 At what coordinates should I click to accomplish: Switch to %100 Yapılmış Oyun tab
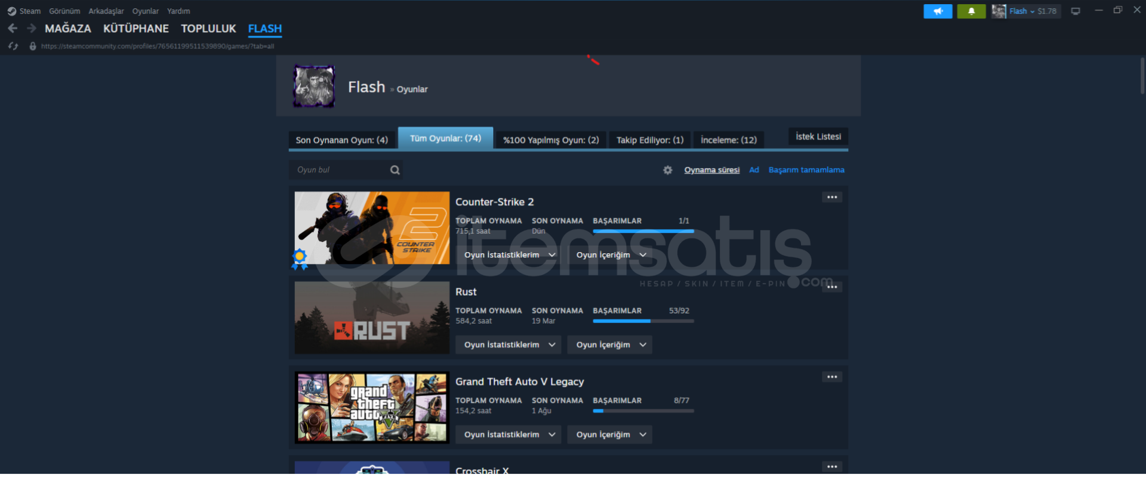point(551,140)
